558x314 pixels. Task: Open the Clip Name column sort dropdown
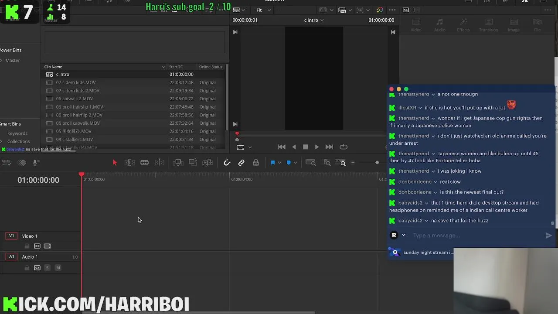pyautogui.click(x=163, y=67)
